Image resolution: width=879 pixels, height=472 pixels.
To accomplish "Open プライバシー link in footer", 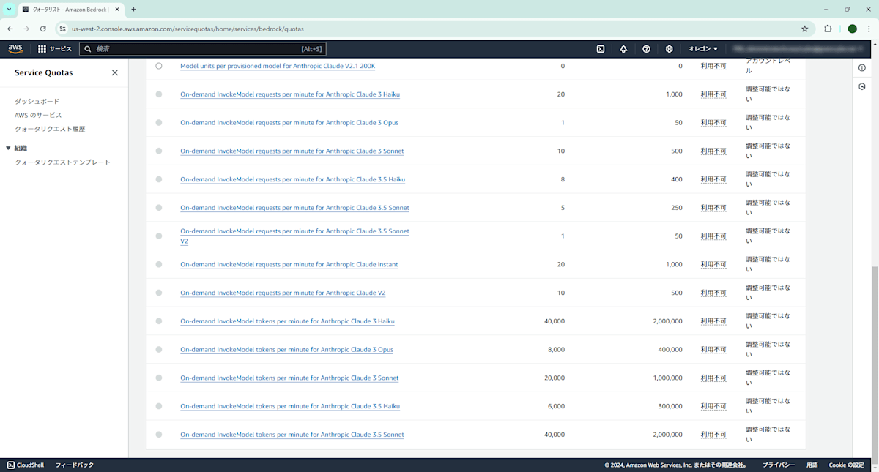I will point(779,465).
